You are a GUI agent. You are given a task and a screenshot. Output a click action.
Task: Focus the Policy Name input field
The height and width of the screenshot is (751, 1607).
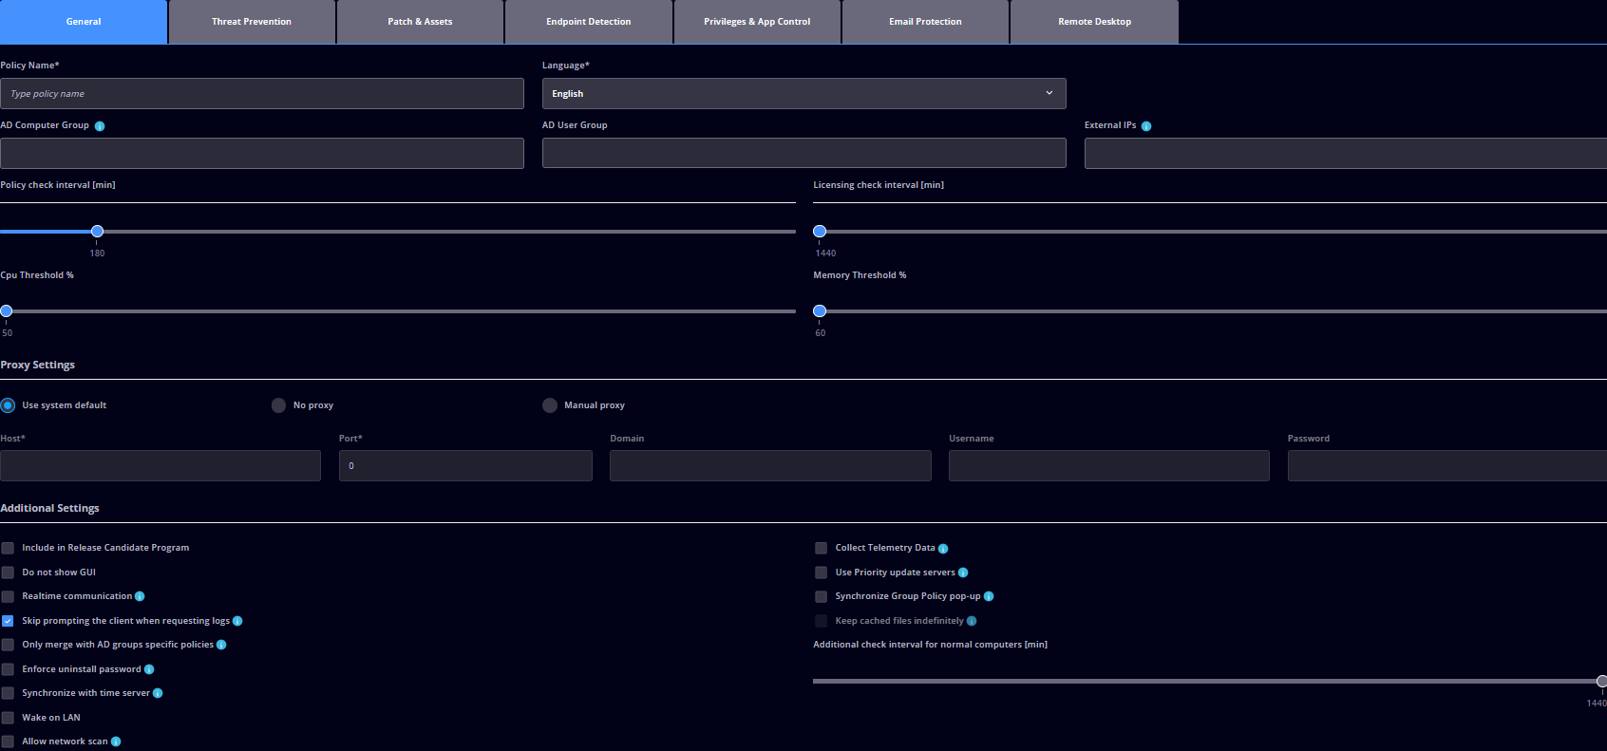(x=262, y=93)
